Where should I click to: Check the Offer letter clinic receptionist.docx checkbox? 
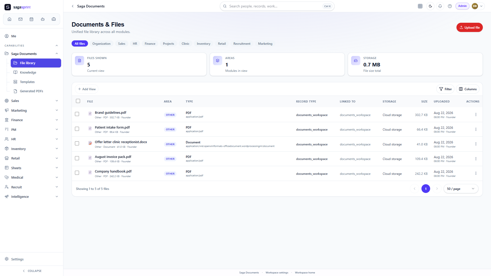tap(77, 143)
